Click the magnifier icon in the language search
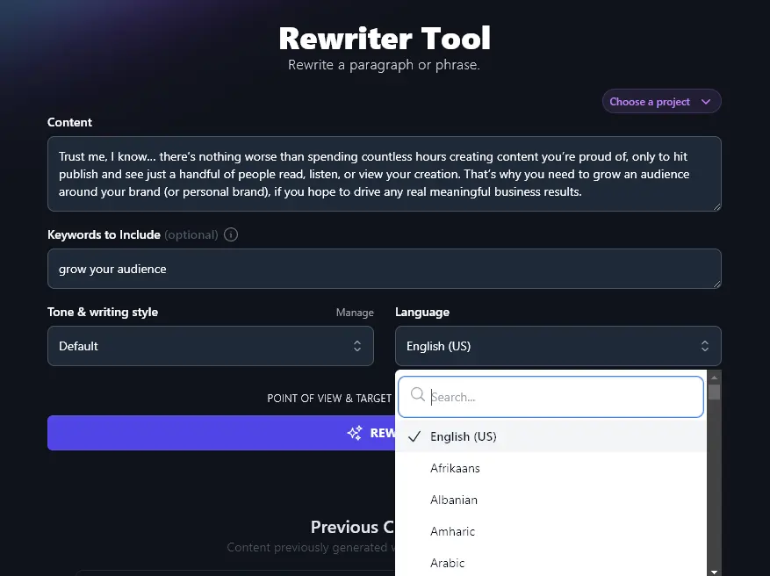The width and height of the screenshot is (770, 576). pos(418,396)
